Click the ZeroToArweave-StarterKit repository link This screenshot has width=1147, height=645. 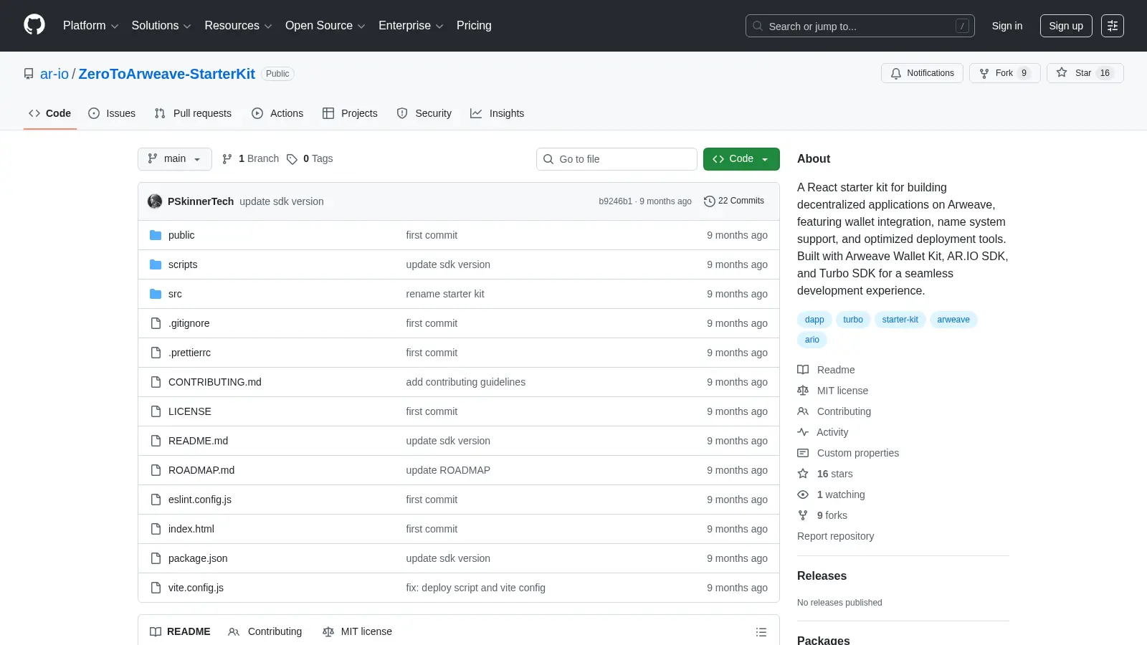coord(166,74)
